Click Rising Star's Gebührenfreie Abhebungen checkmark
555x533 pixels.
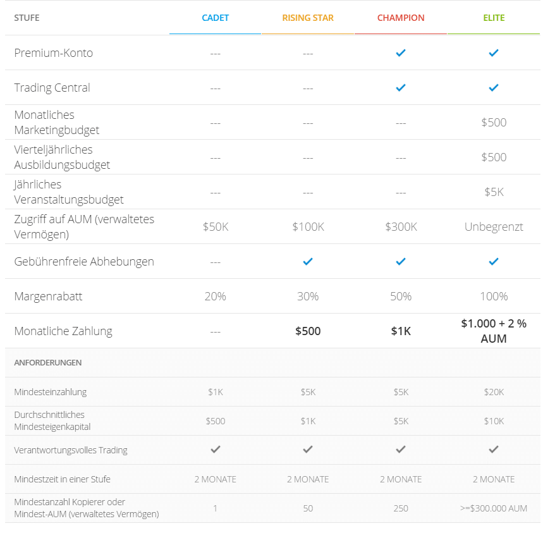[x=308, y=262]
